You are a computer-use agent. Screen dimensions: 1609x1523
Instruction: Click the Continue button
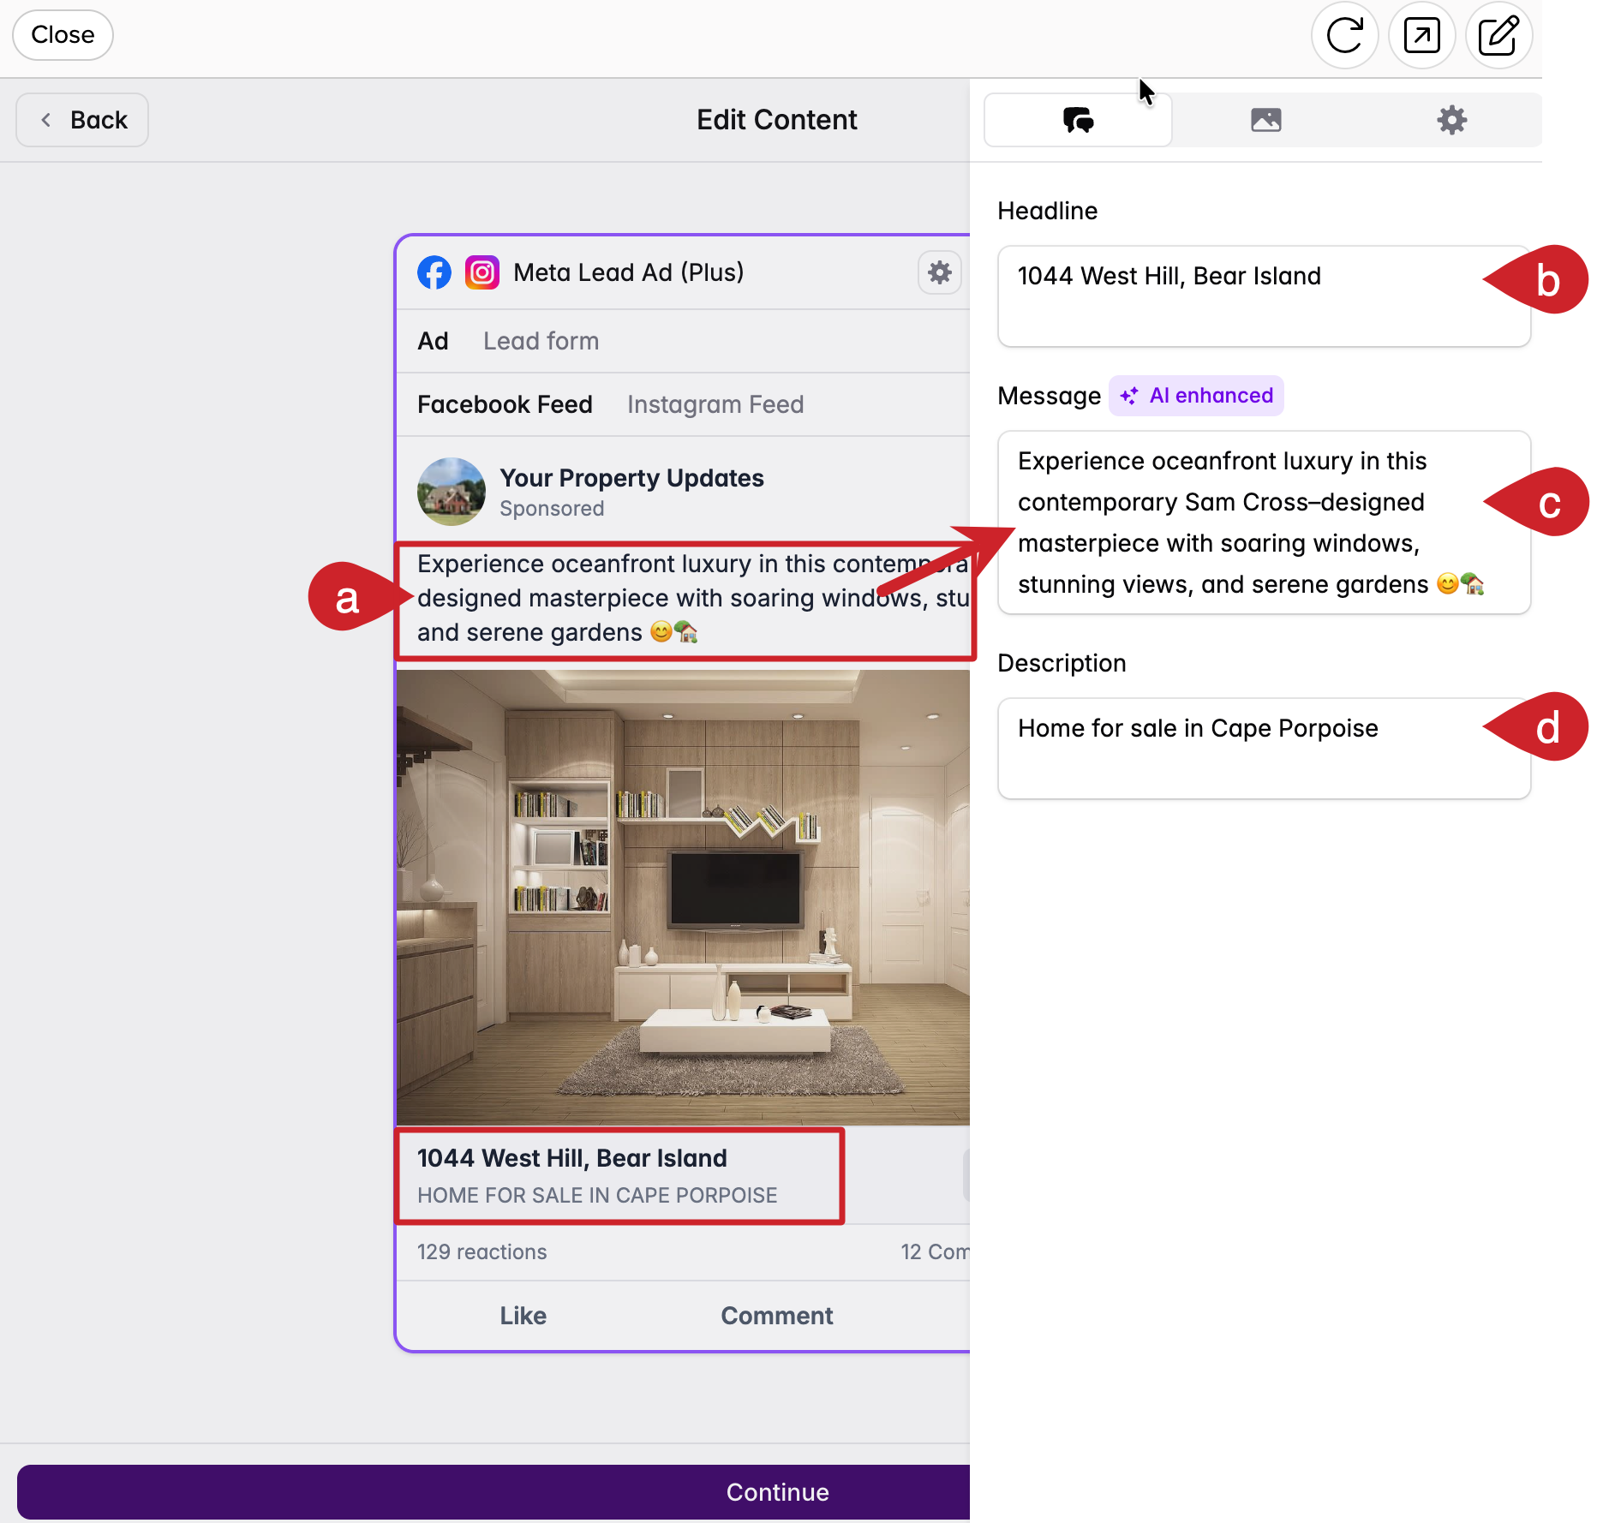click(493, 1492)
